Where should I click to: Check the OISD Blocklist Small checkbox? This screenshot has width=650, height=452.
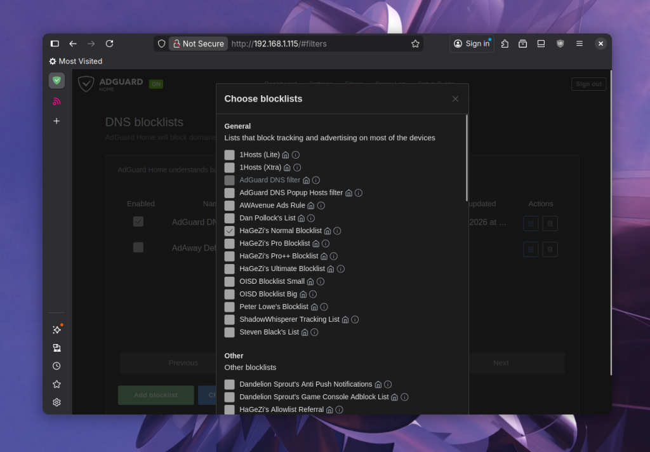coord(229,282)
